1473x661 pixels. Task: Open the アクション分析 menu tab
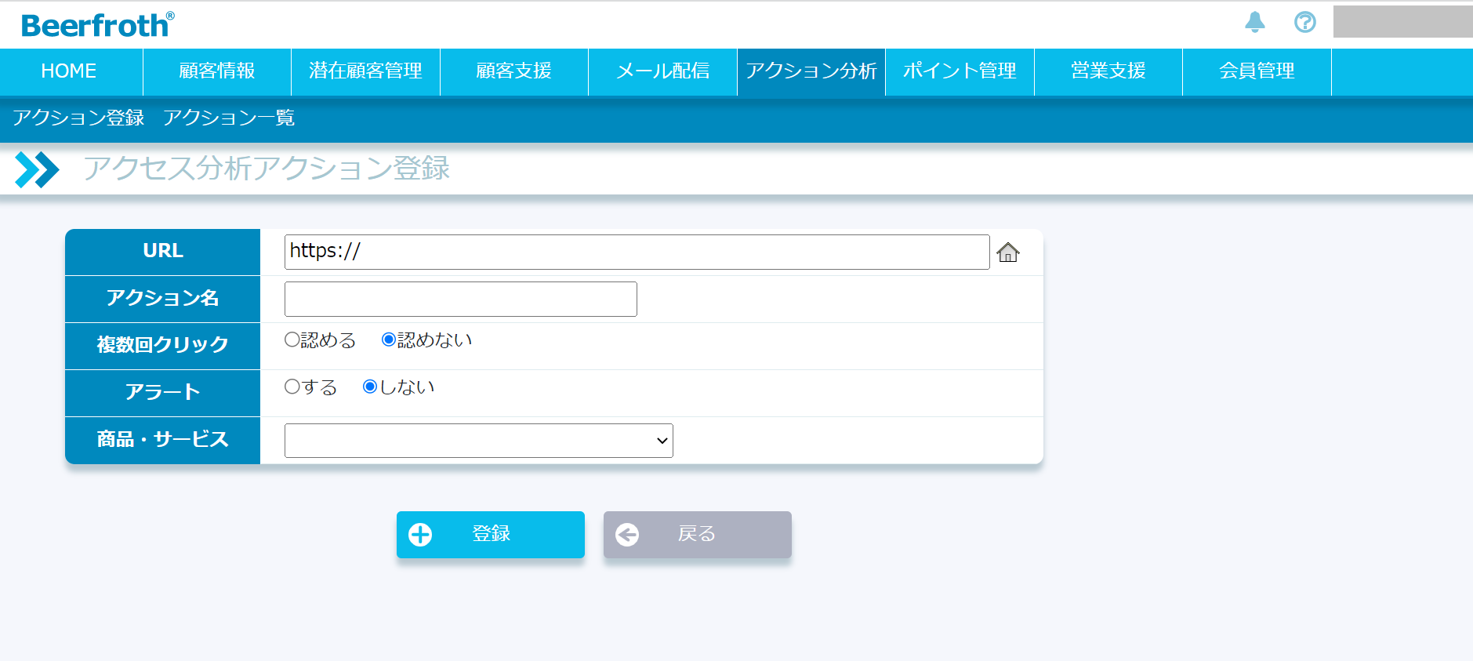pos(811,71)
